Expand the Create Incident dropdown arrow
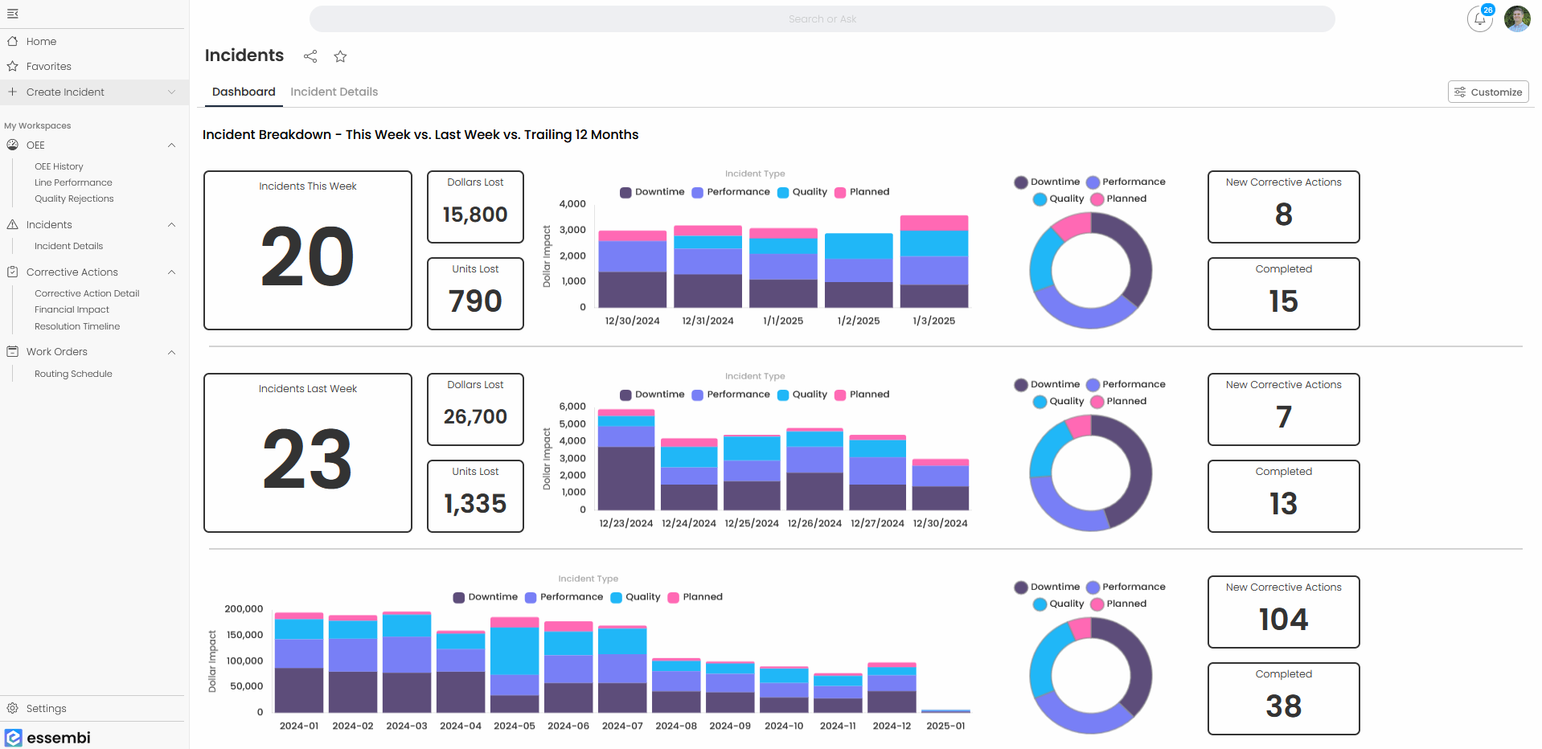 [171, 92]
